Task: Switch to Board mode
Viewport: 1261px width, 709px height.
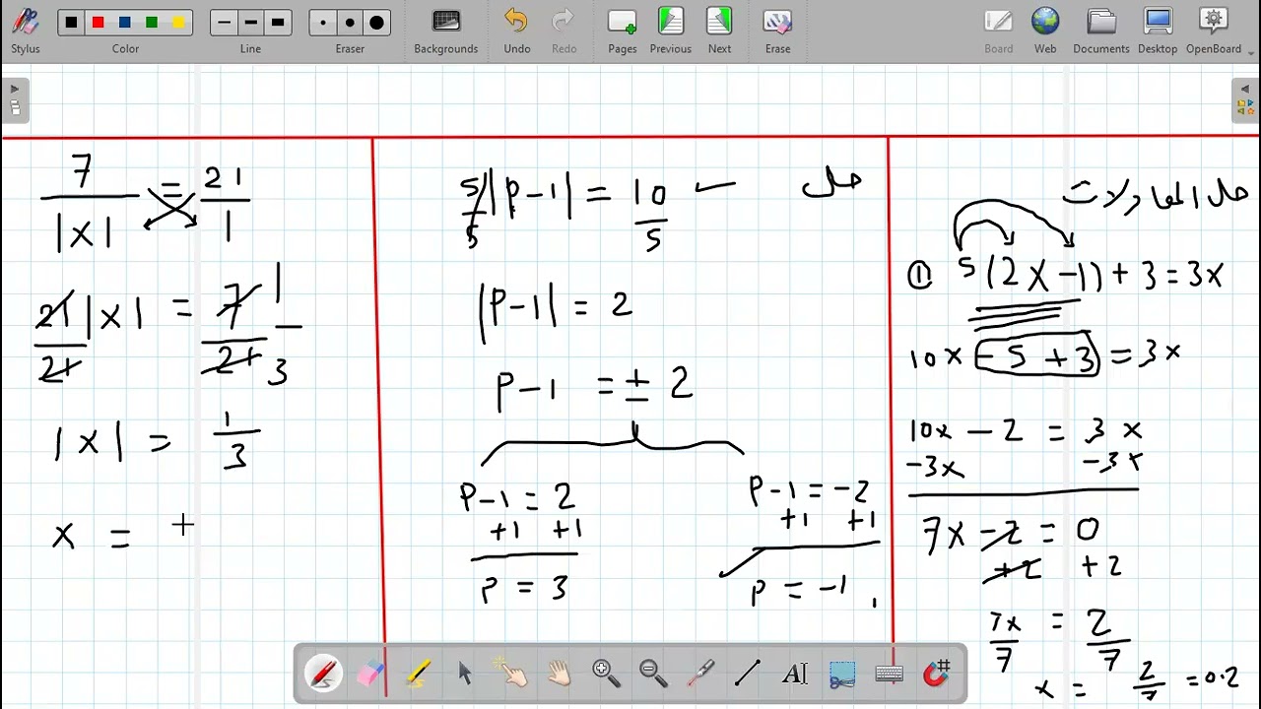Action: (x=998, y=30)
